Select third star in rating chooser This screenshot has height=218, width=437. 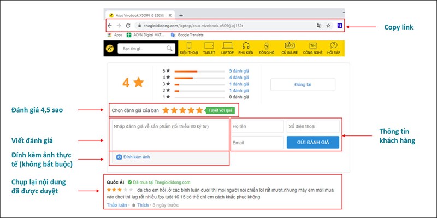pos(182,110)
